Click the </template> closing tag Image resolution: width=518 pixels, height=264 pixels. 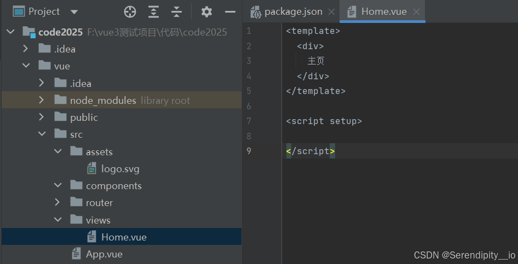[x=315, y=91]
